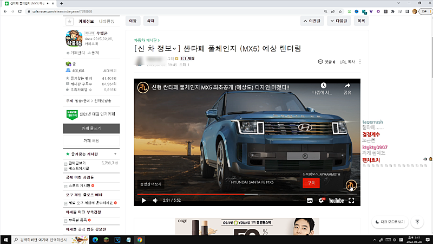433x244 pixels.
Task: Go to next post 다음글
Action: [339, 21]
